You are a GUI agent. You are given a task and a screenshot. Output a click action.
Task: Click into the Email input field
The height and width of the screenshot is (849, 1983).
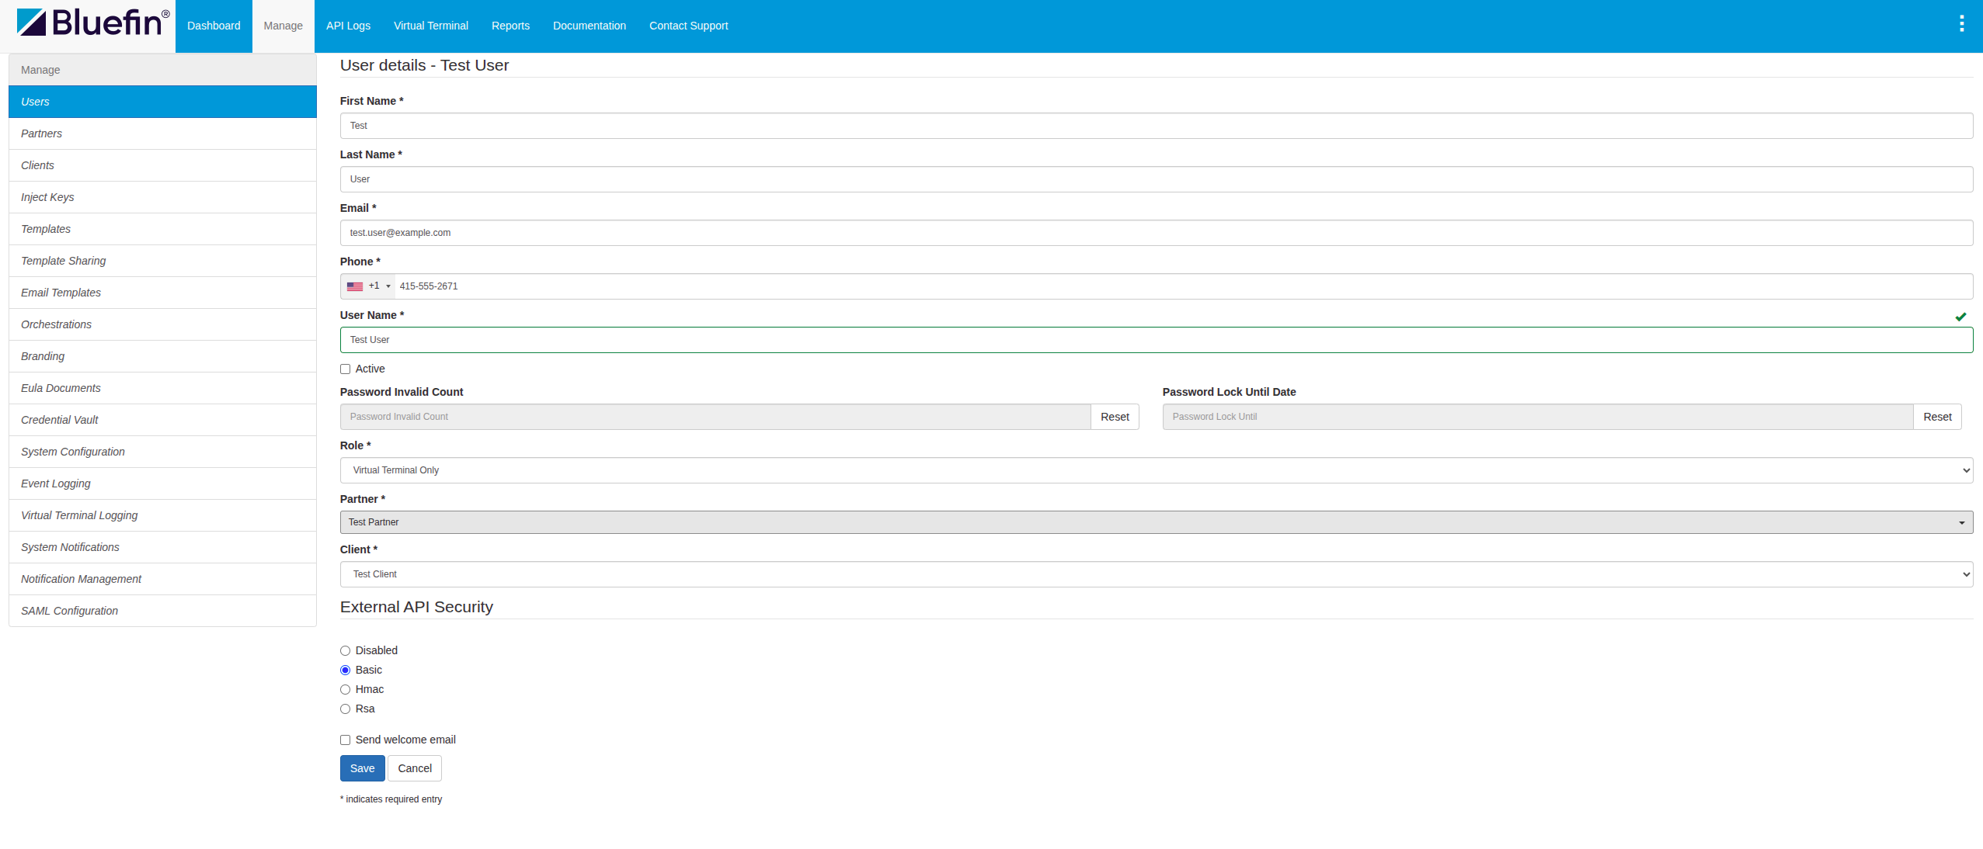1156,233
